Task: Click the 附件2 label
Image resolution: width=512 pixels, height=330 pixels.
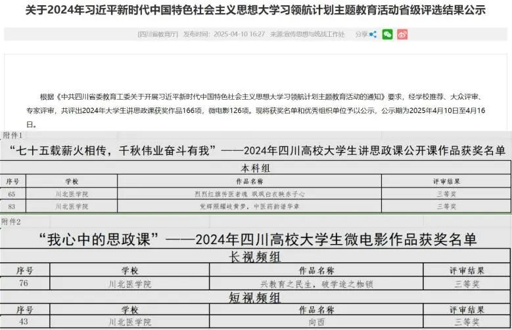Action: (x=12, y=222)
